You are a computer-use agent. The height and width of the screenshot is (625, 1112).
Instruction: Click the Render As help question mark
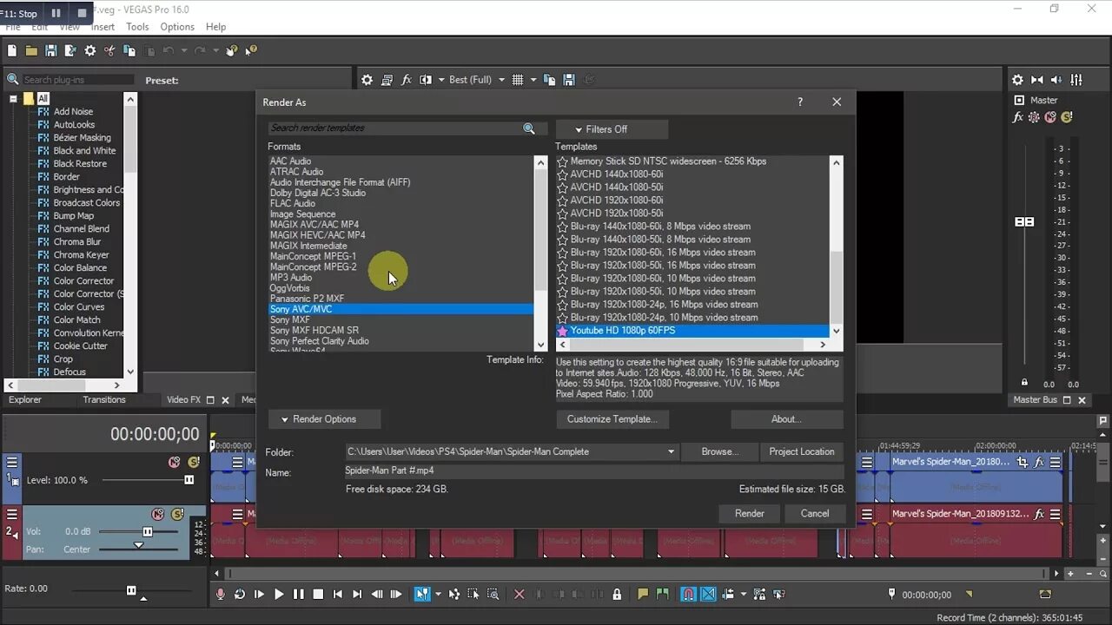click(800, 102)
